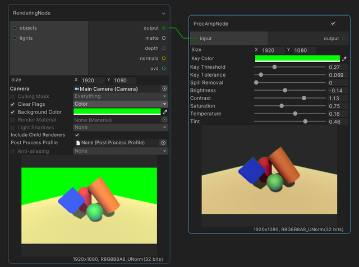Image resolution: width=359 pixels, height=267 pixels.
Task: Collapse the RenderingNode with its chevron
Action: pyautogui.click(x=163, y=12)
